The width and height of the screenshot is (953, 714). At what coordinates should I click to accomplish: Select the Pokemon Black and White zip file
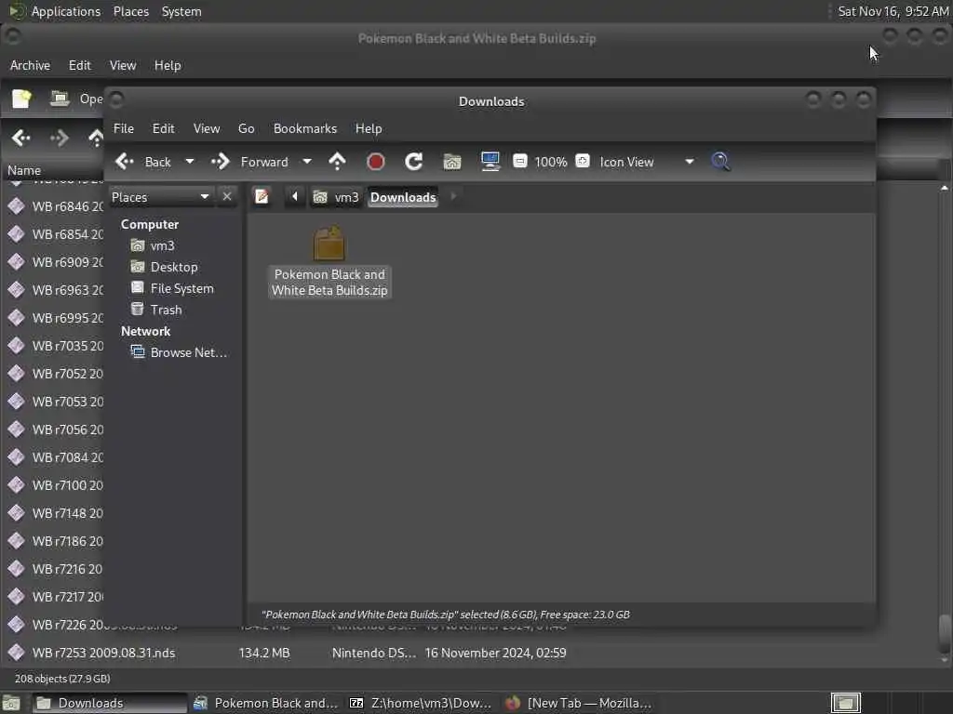click(x=329, y=261)
